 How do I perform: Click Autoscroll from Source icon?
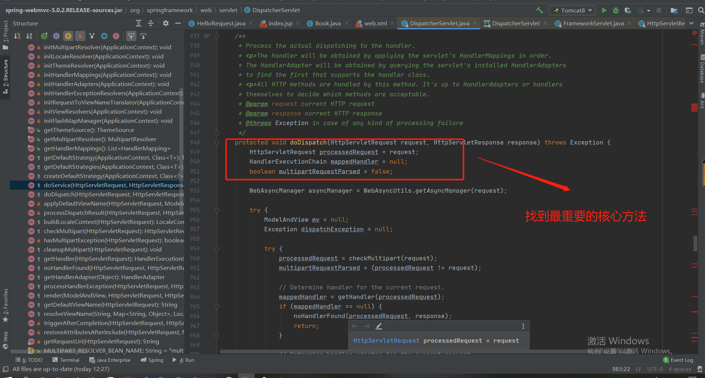point(143,36)
